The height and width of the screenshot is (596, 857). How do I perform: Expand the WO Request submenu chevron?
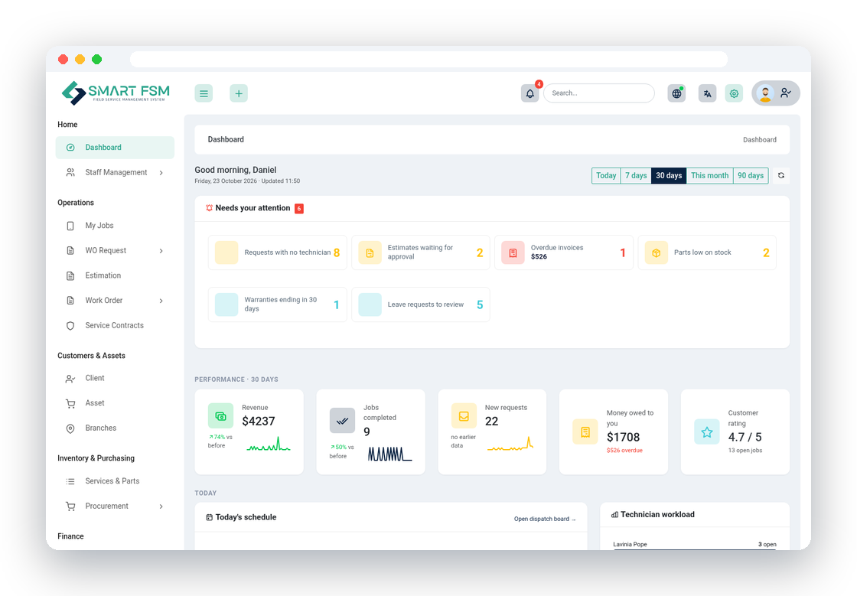(161, 251)
